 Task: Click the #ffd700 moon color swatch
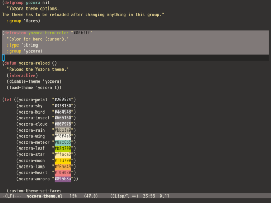coord(63,161)
